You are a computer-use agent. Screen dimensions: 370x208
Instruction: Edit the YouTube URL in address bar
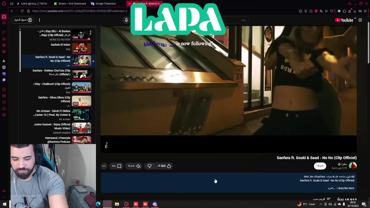[80, 11]
